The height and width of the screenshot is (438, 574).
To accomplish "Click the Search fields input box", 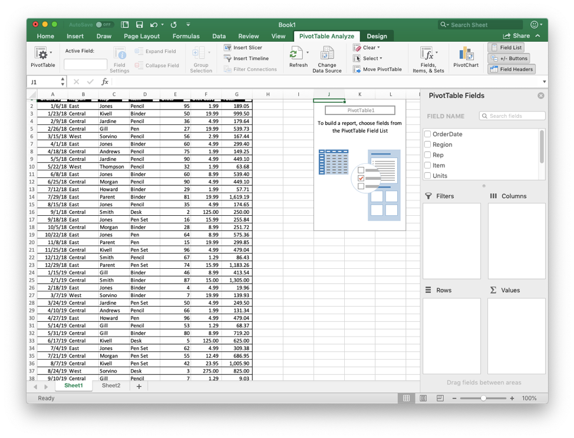I will coord(512,116).
